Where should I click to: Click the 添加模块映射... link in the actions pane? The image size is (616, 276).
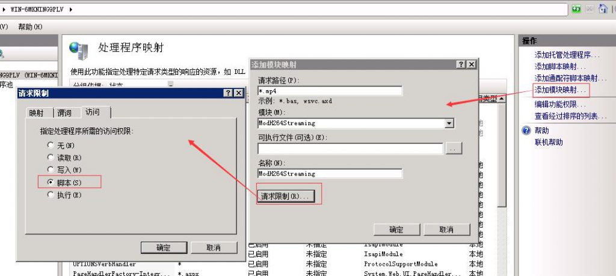(x=559, y=90)
